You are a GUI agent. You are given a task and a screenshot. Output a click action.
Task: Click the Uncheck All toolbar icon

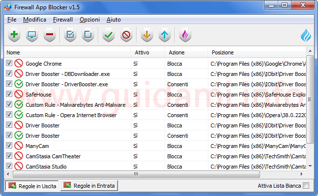[x=88, y=35]
